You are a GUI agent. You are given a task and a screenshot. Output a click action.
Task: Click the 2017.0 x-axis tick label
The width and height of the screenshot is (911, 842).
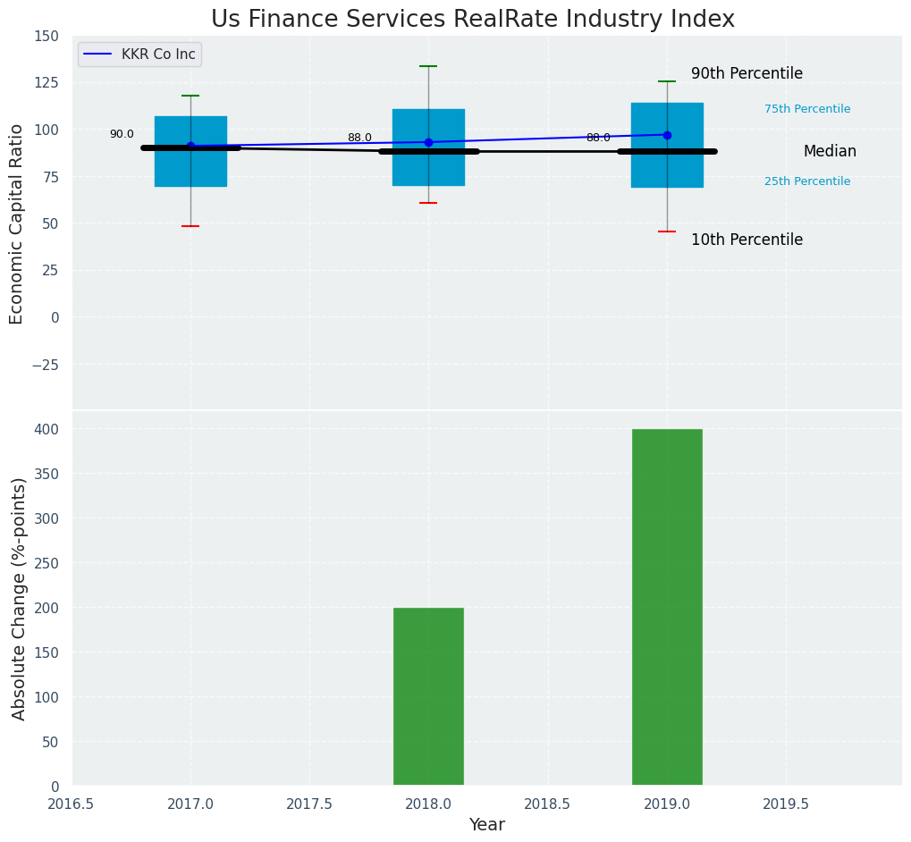point(190,804)
